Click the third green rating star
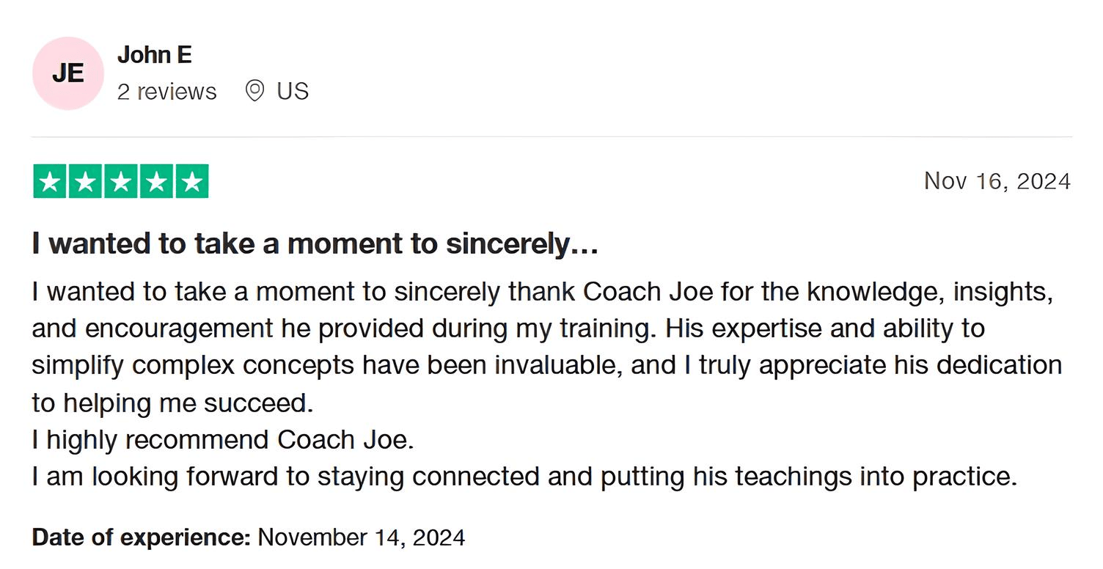Viewport: 1103px width, 569px height. [121, 182]
